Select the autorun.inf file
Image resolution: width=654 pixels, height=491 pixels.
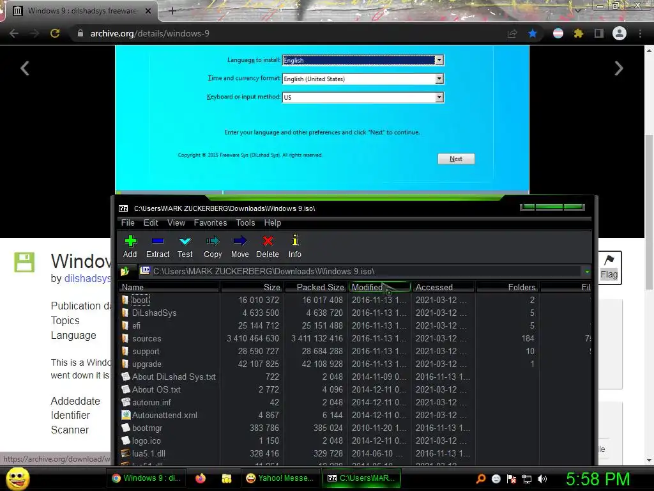[355, 403]
